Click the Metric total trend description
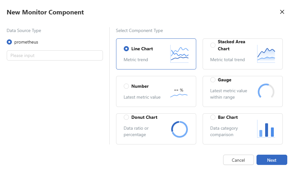 [227, 60]
